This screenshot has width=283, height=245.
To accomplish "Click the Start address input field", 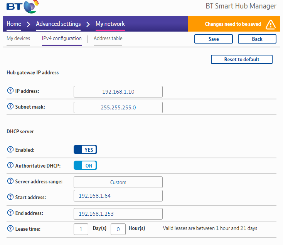I will pos(118,196).
